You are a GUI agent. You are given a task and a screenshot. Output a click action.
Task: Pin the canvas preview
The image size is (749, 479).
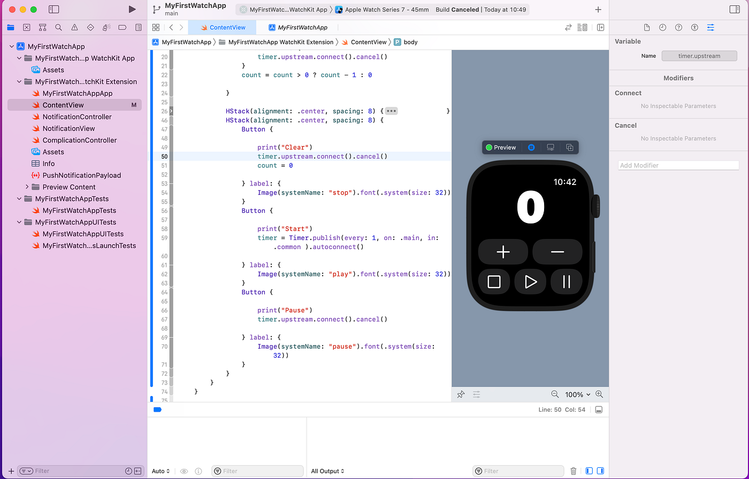pyautogui.click(x=461, y=394)
